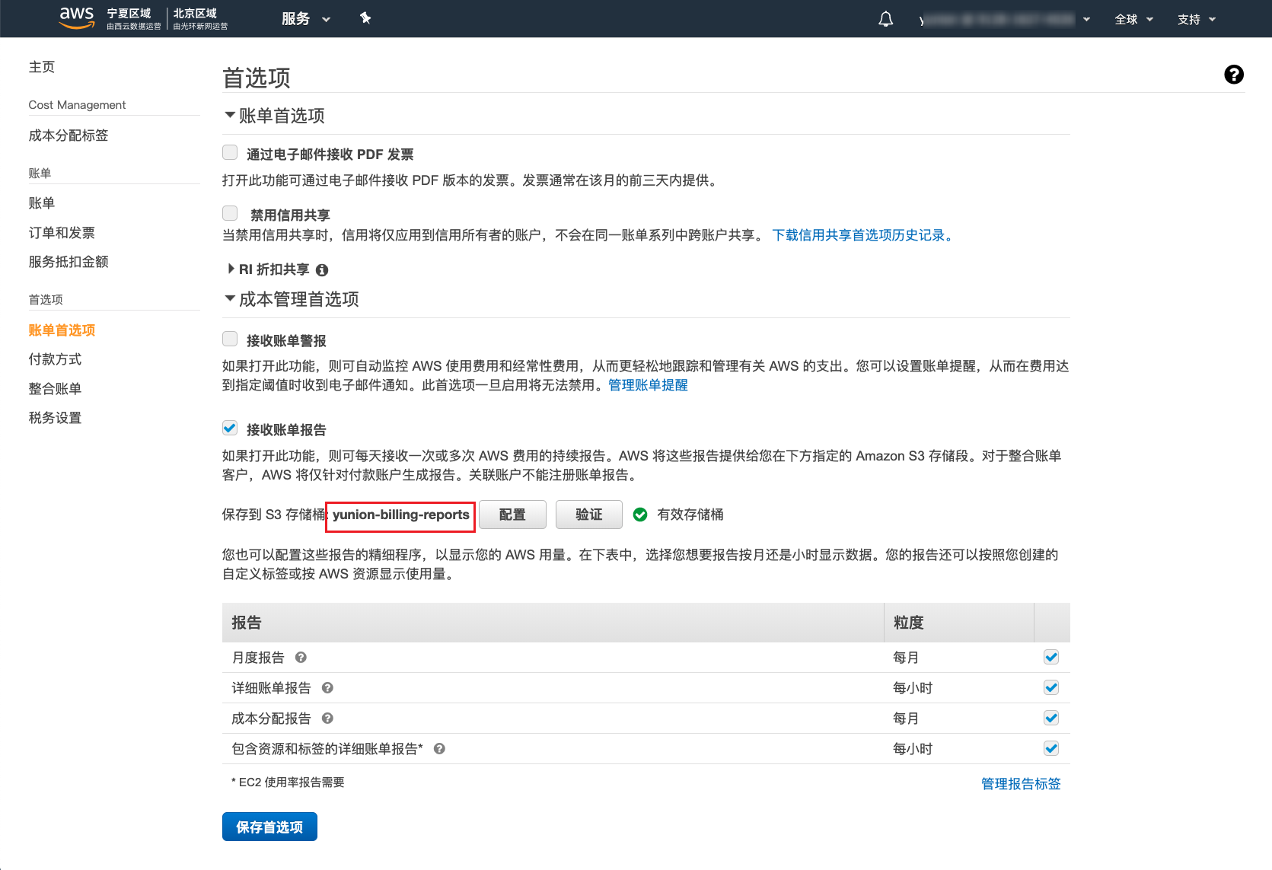The image size is (1272, 870).
Task: Click help icon beside 月度报告
Action: pos(301,658)
